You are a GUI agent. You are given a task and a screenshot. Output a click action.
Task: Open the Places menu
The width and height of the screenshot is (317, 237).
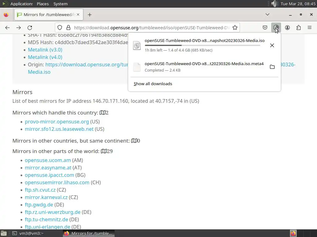point(43,4)
